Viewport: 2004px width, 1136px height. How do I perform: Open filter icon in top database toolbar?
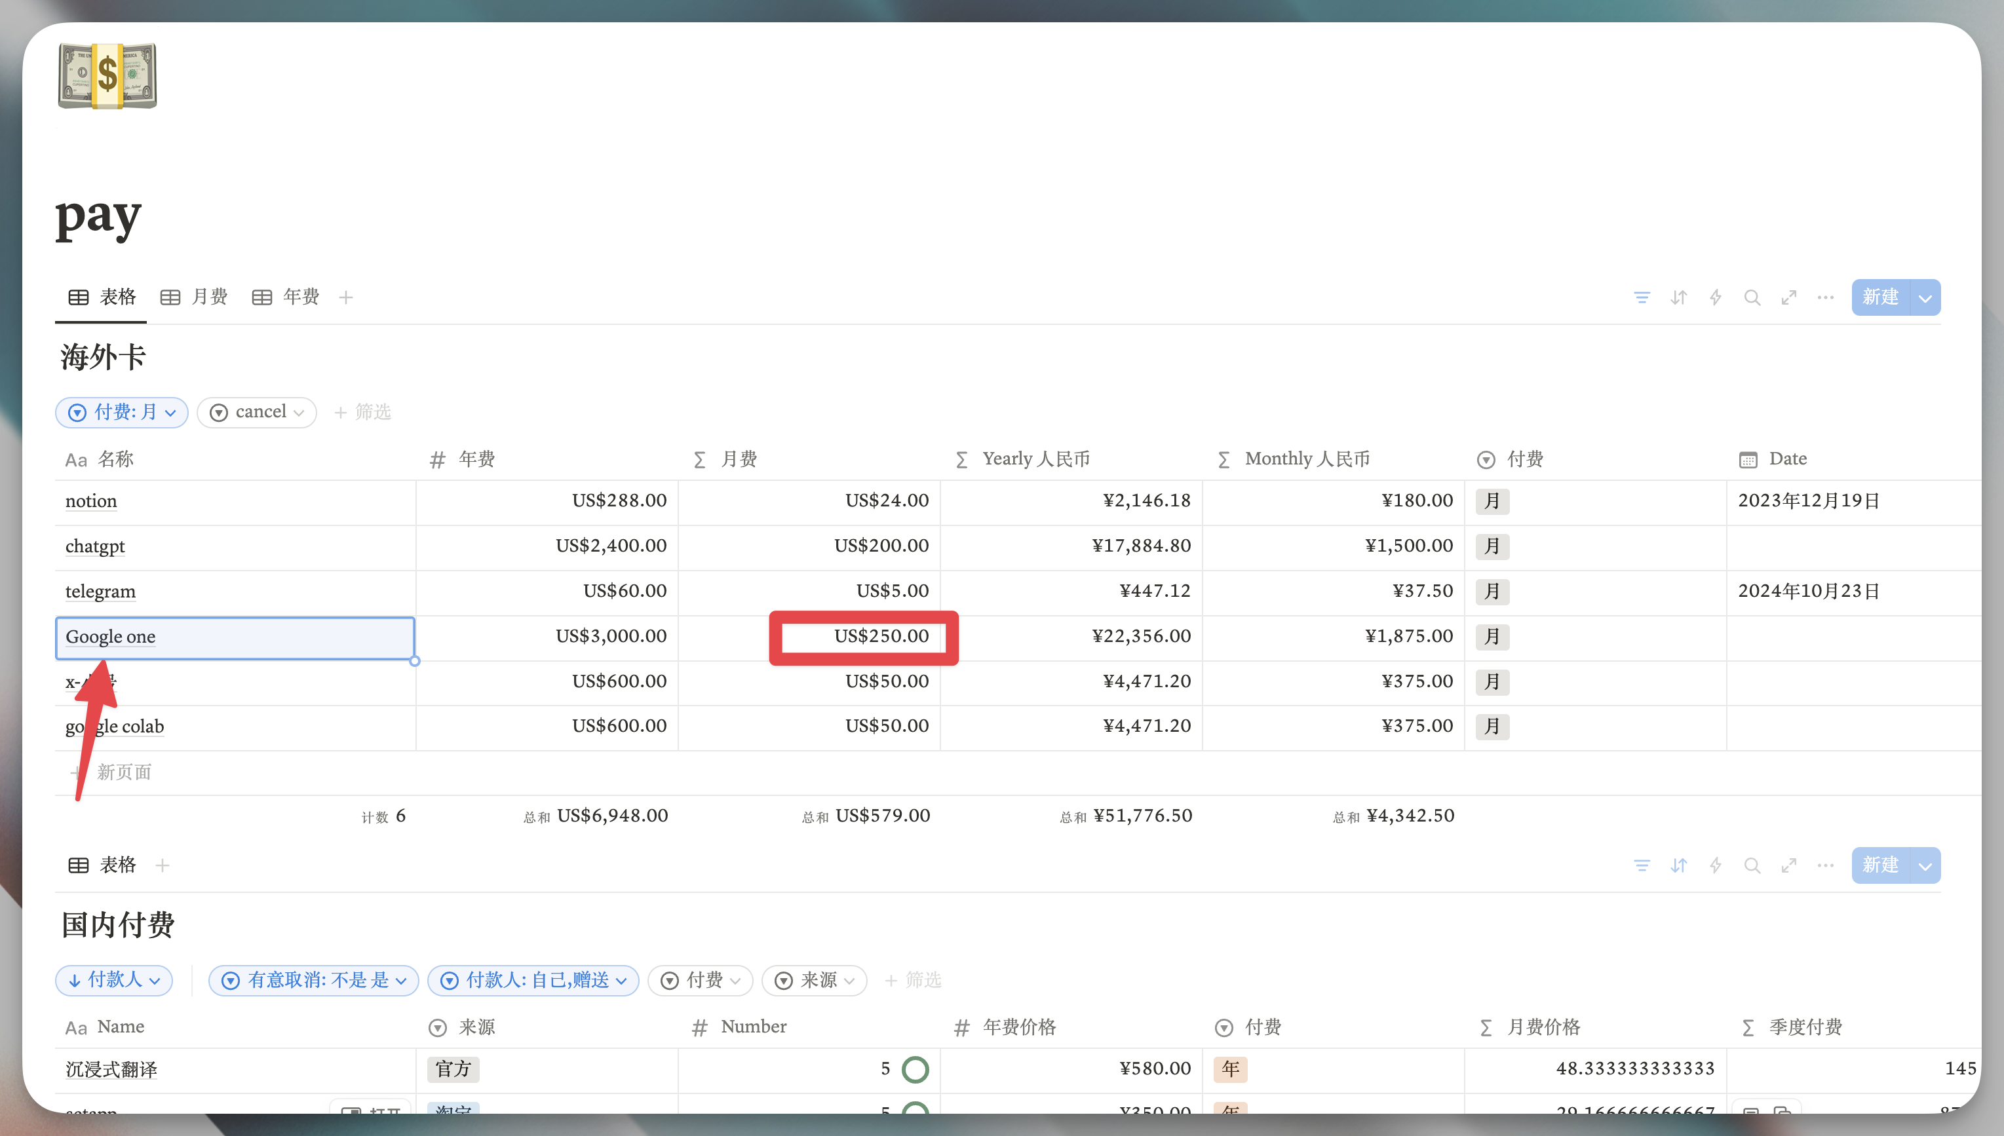(1642, 297)
